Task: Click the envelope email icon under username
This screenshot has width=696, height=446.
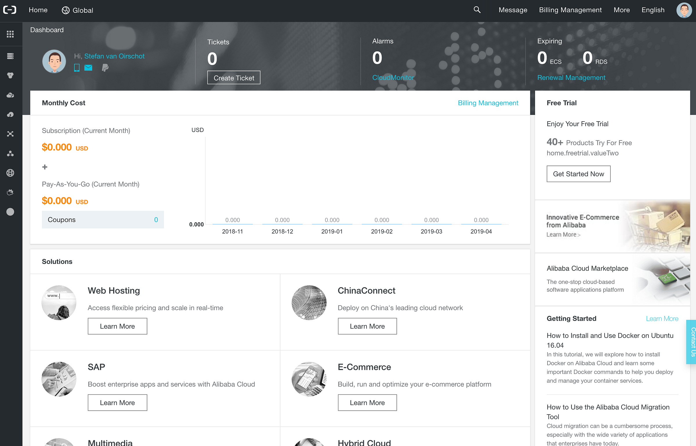Action: 88,68
